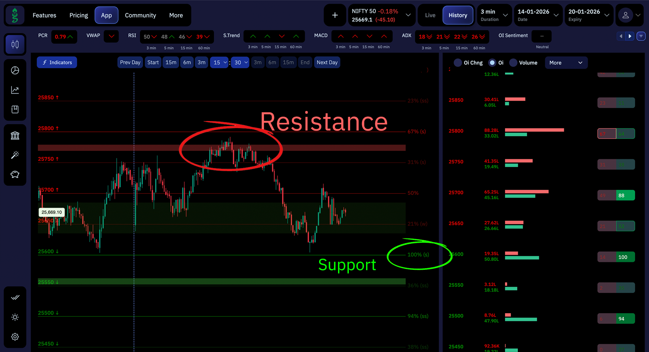
Task: Click the Prev Day button
Action: point(130,62)
